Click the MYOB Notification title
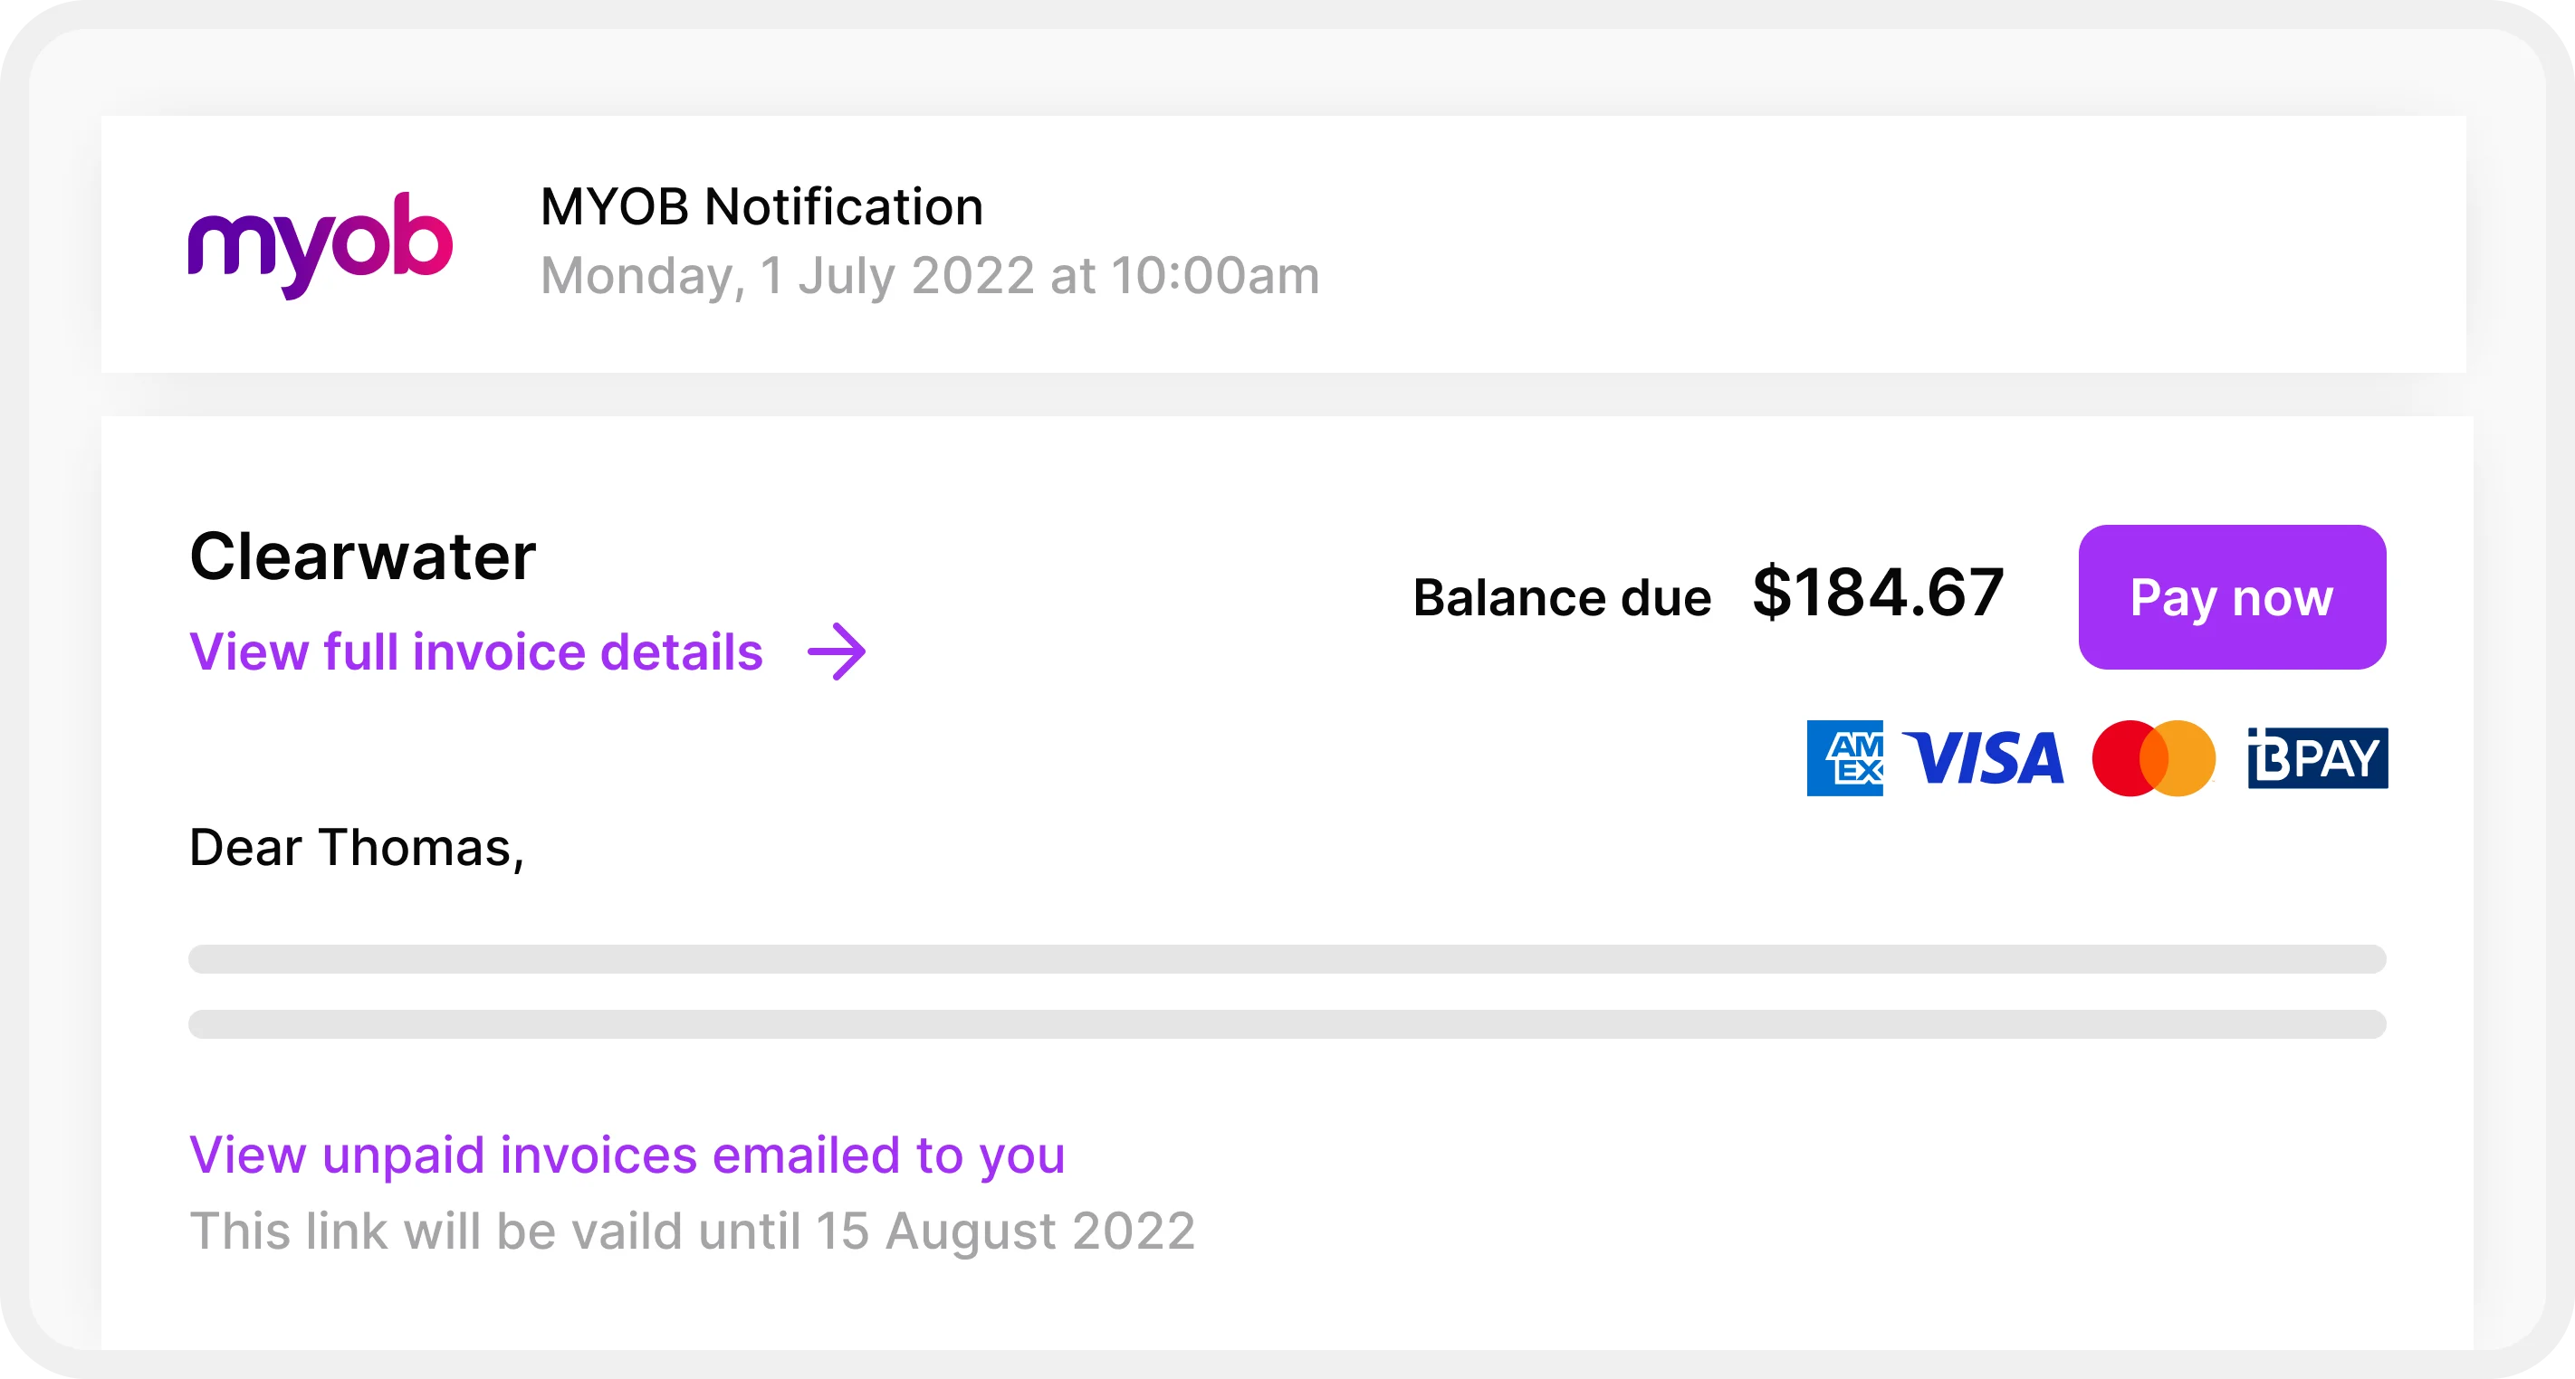2575x1379 pixels. click(x=761, y=207)
